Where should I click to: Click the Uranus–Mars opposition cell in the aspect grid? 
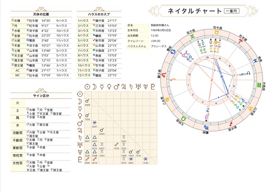pos(116,146)
